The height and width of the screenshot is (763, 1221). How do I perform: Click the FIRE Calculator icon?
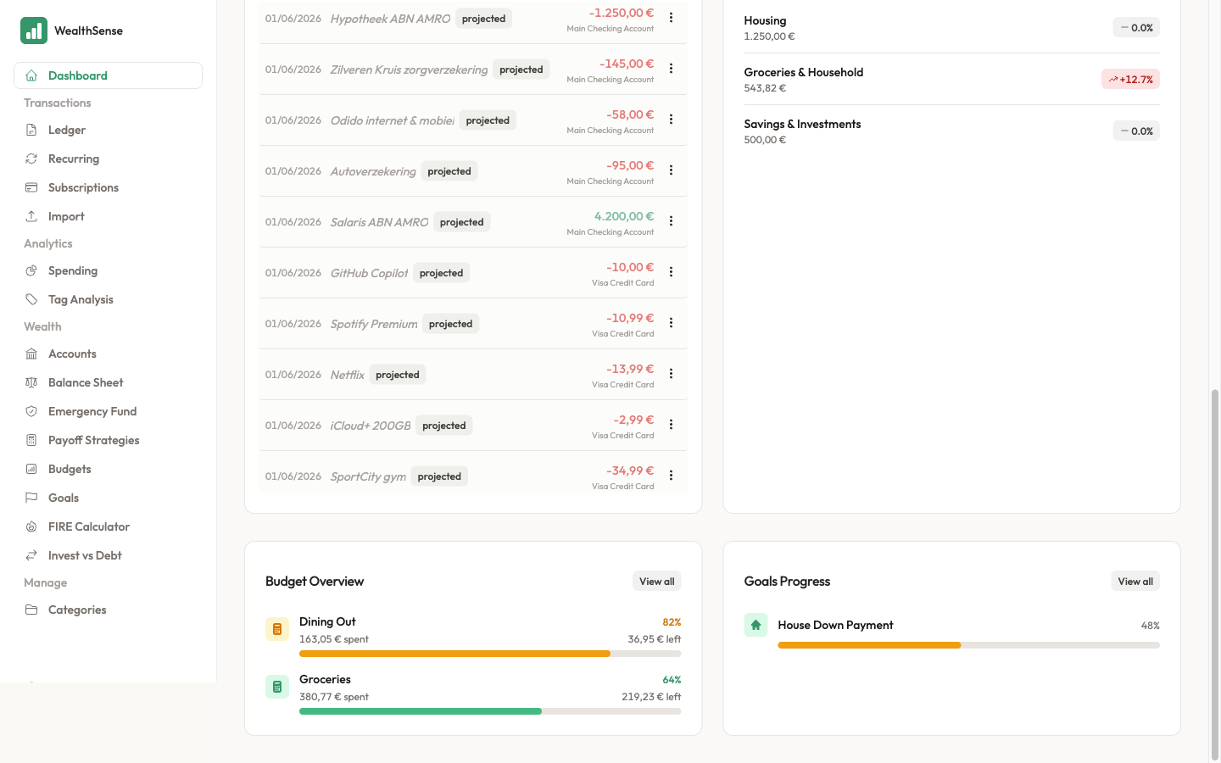[x=31, y=526]
